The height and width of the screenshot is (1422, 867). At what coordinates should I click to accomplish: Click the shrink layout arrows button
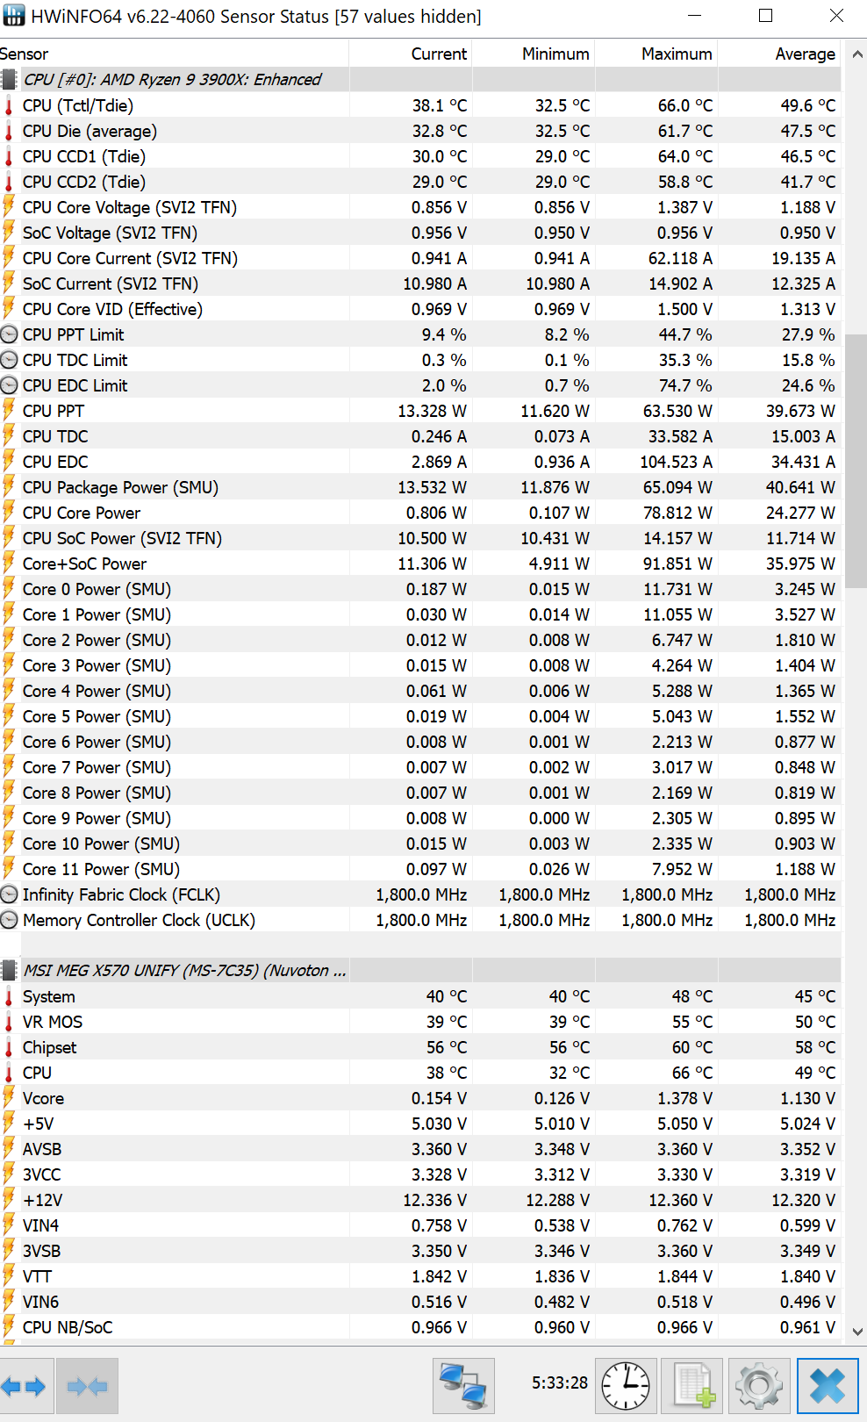tap(87, 1386)
